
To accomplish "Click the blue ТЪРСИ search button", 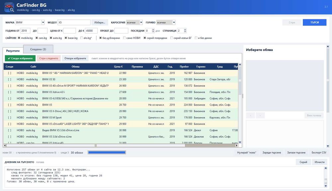I will coord(314,23).
